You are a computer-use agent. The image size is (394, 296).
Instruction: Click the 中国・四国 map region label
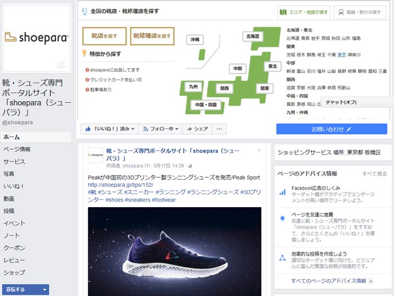click(206, 105)
